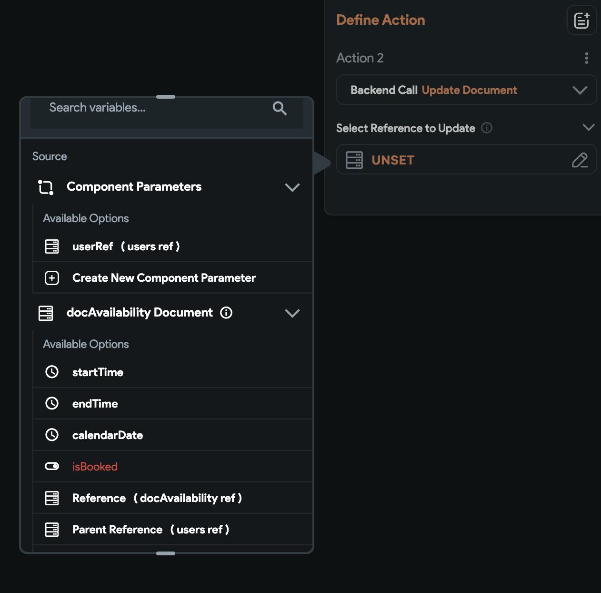The image size is (601, 593).
Task: Select the isBooked boolean field
Action: click(x=95, y=467)
